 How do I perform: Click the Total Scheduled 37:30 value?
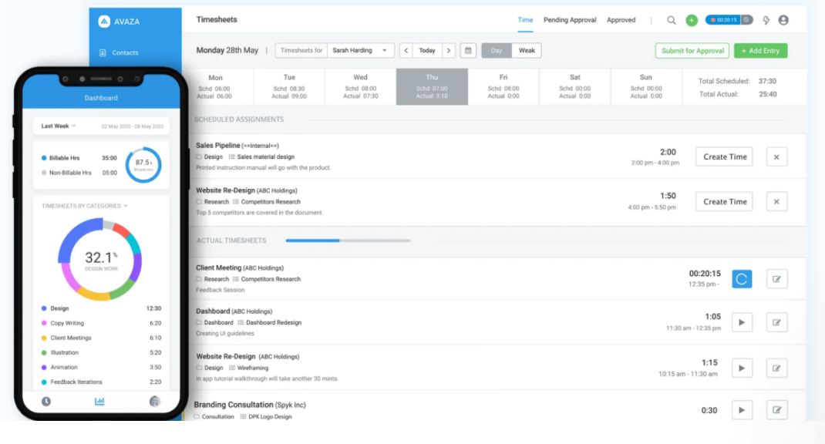click(767, 81)
